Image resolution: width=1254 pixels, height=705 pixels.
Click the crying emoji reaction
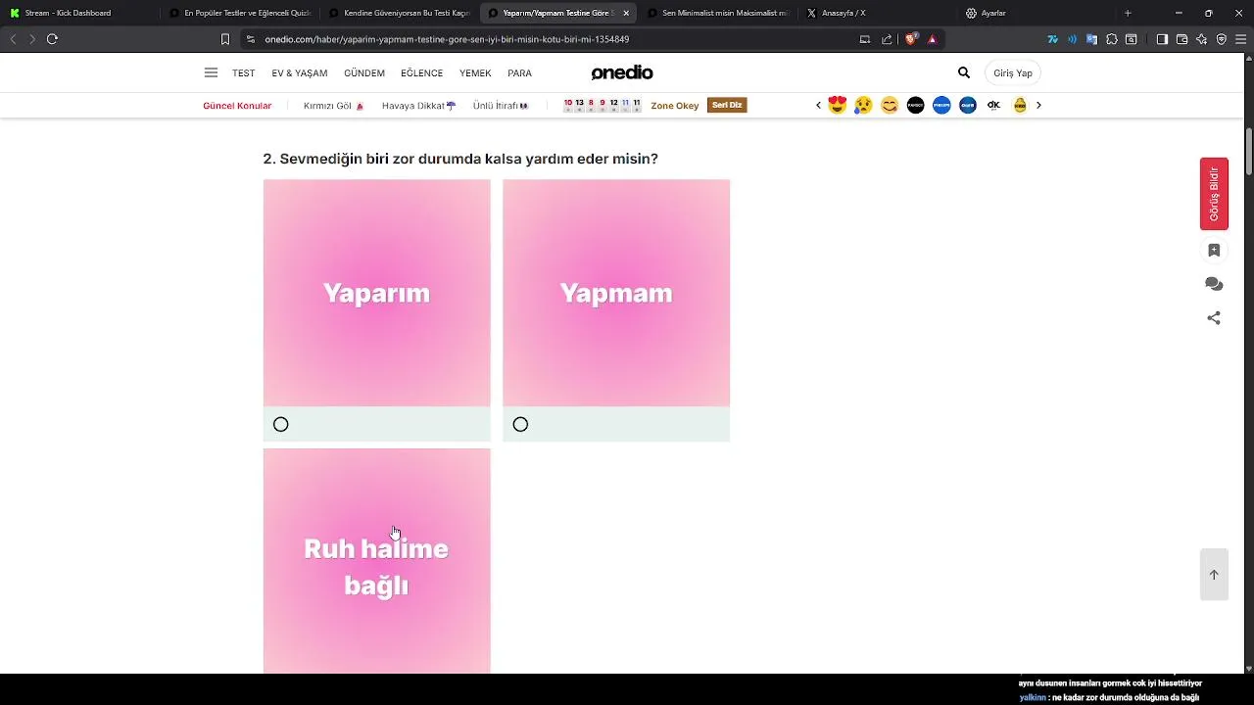point(863,105)
